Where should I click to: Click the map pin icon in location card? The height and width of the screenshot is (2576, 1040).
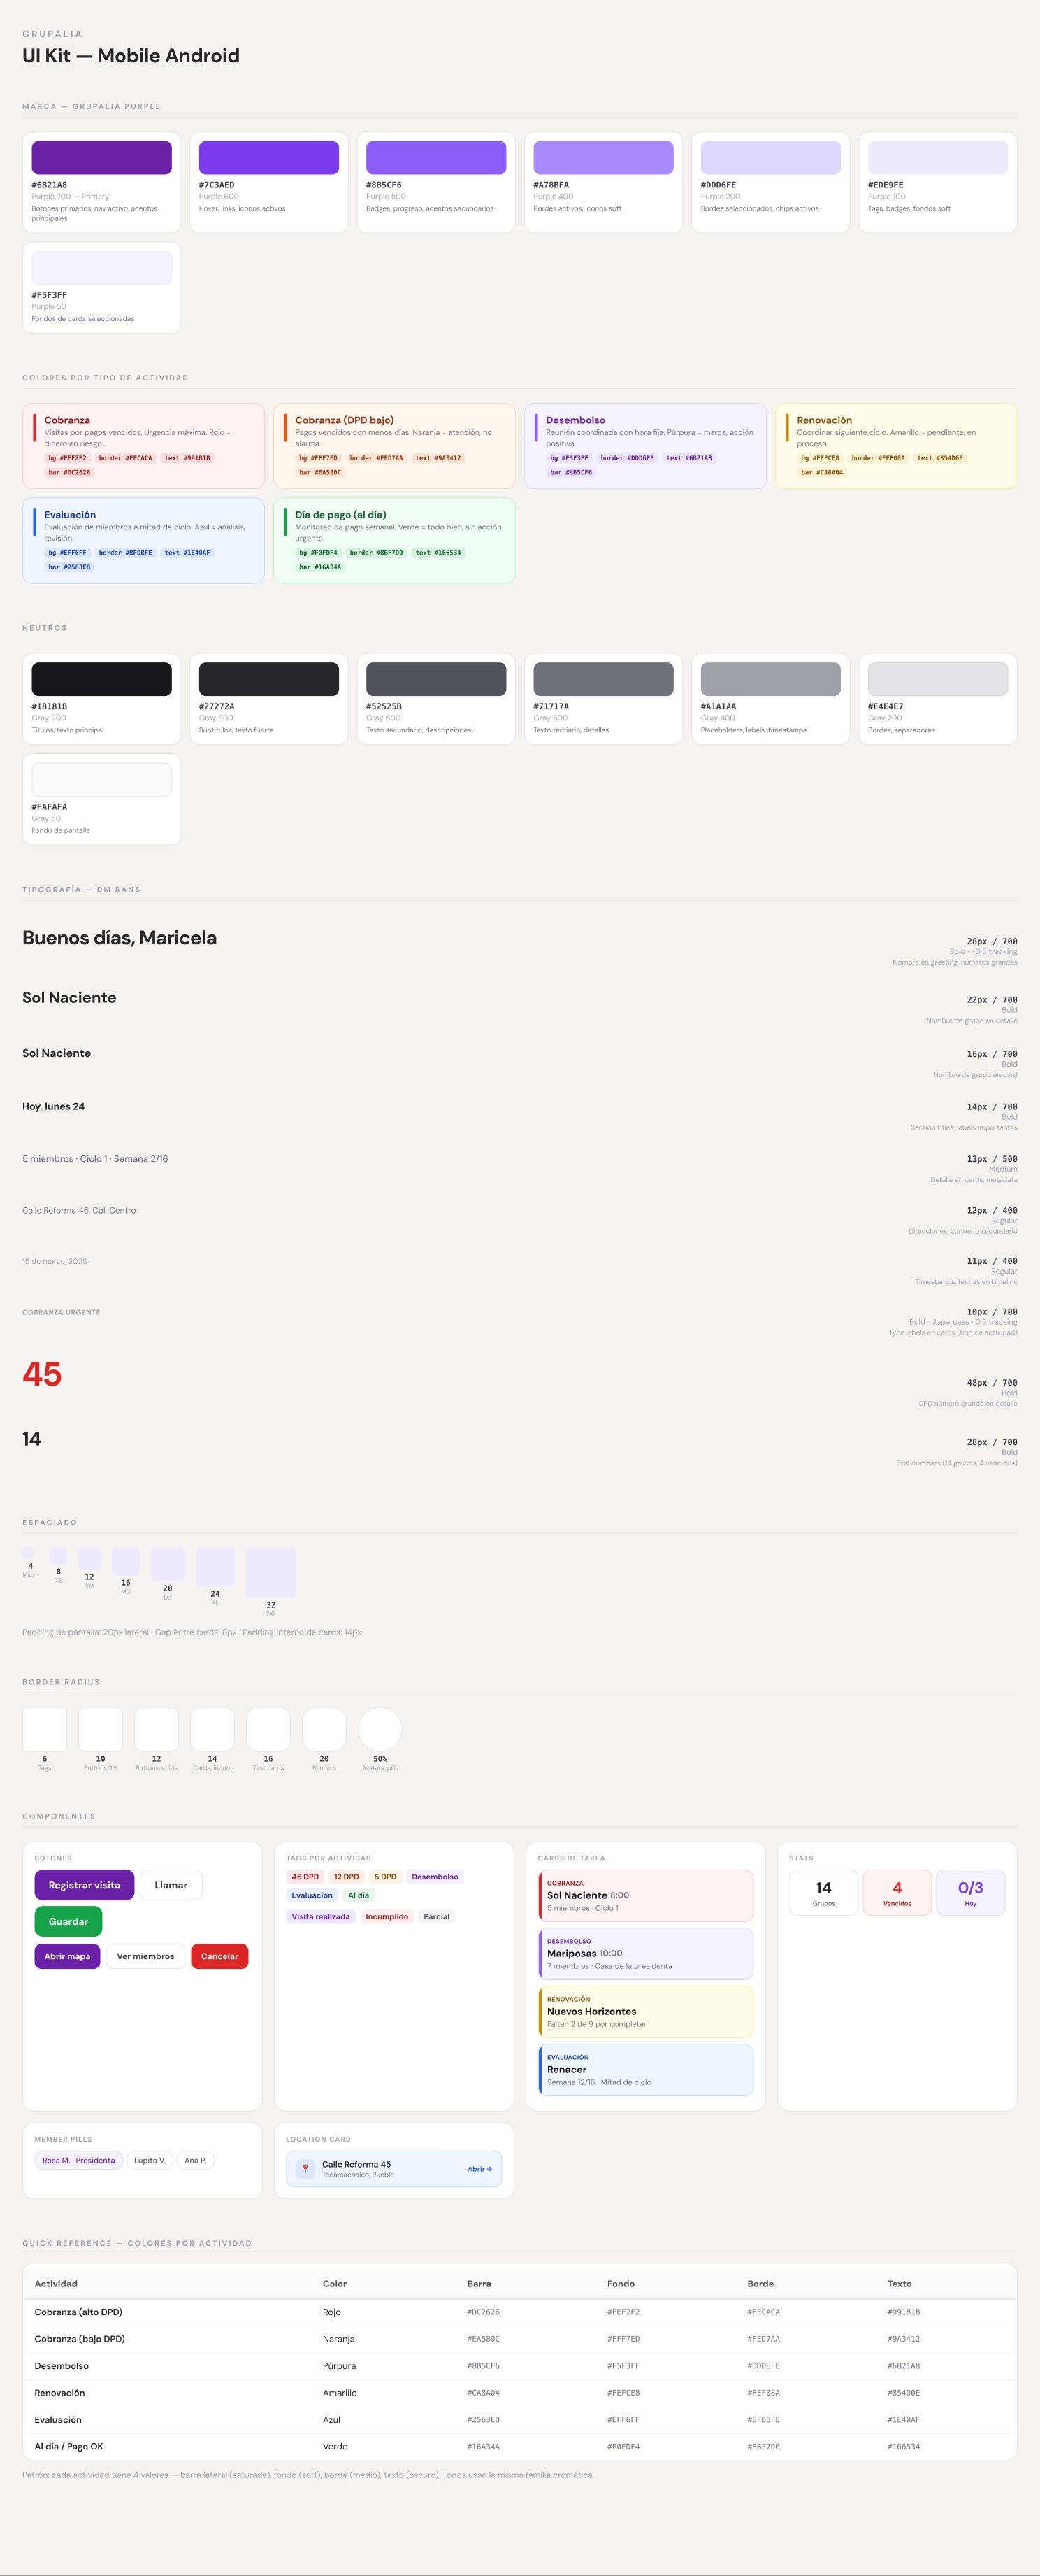coord(305,2169)
